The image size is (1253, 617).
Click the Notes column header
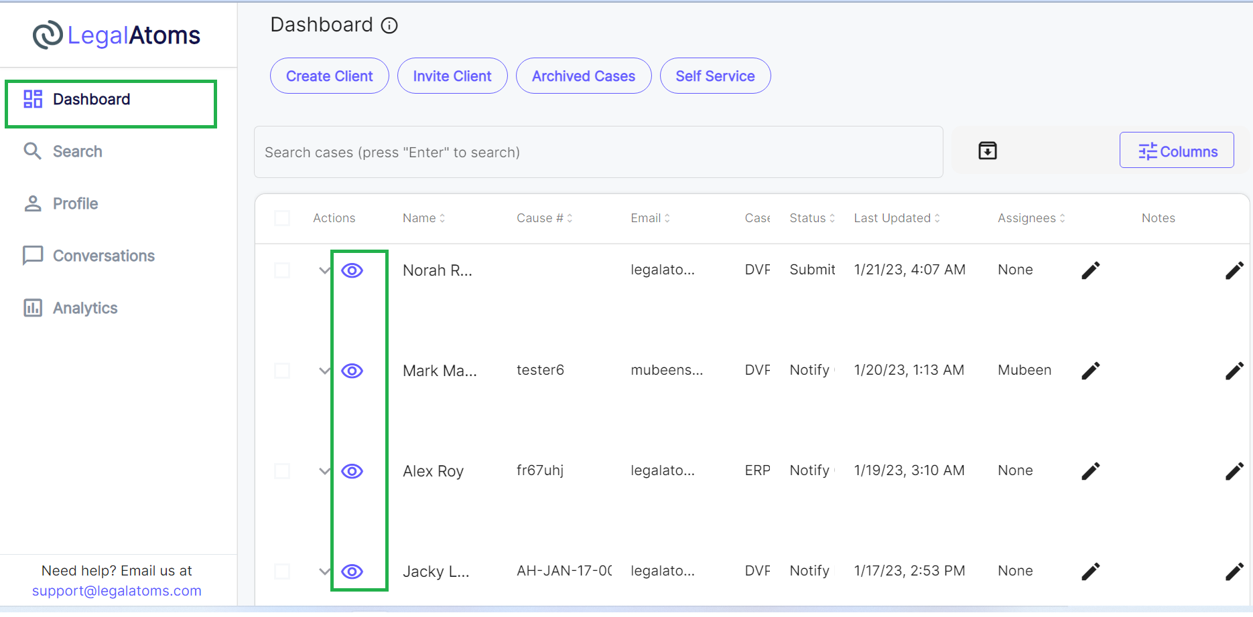pos(1159,218)
